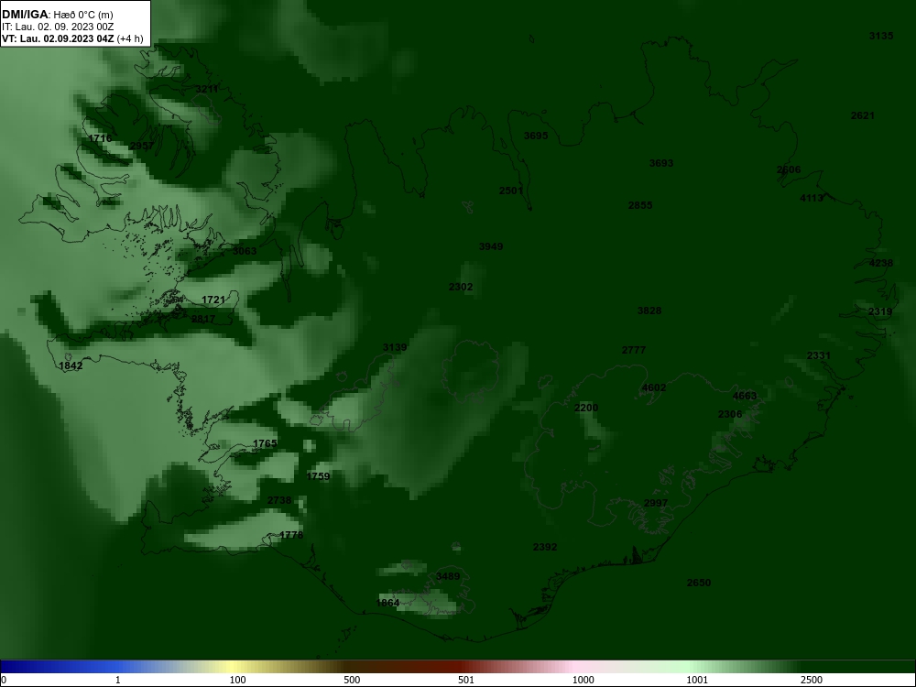
Task: Click the map value "2331"
Action: tap(819, 355)
